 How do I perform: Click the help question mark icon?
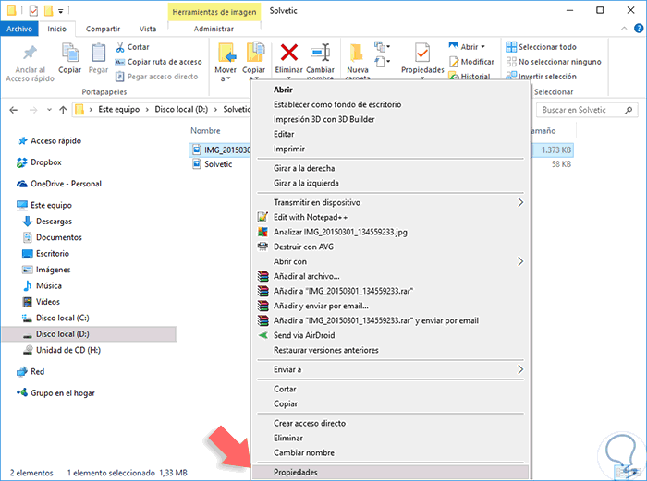coord(639,29)
